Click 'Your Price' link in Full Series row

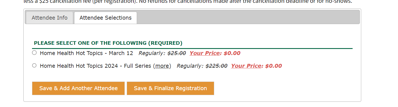(246, 66)
